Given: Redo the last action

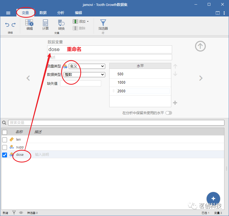Looking at the screenshot, I should coord(14,25).
